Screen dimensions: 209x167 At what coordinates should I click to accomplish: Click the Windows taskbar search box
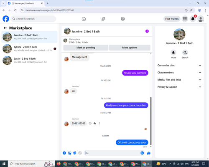click(x=31, y=164)
